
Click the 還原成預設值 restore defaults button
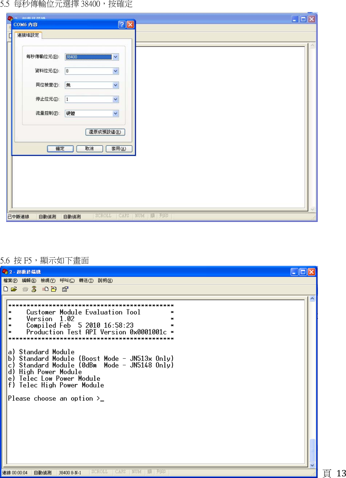(x=105, y=132)
